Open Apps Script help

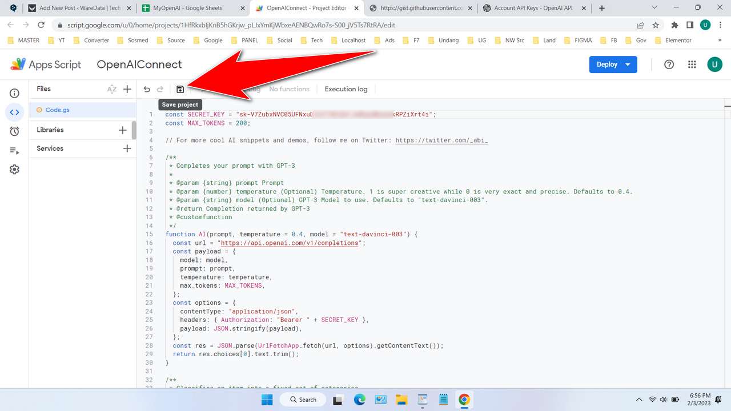[x=668, y=65]
